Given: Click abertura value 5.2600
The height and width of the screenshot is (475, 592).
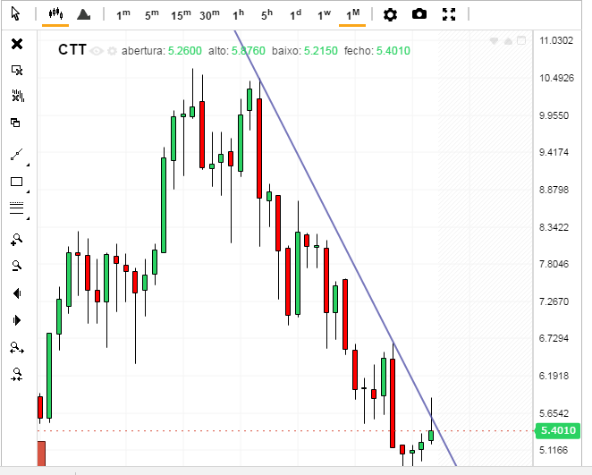Looking at the screenshot, I should coord(184,51).
